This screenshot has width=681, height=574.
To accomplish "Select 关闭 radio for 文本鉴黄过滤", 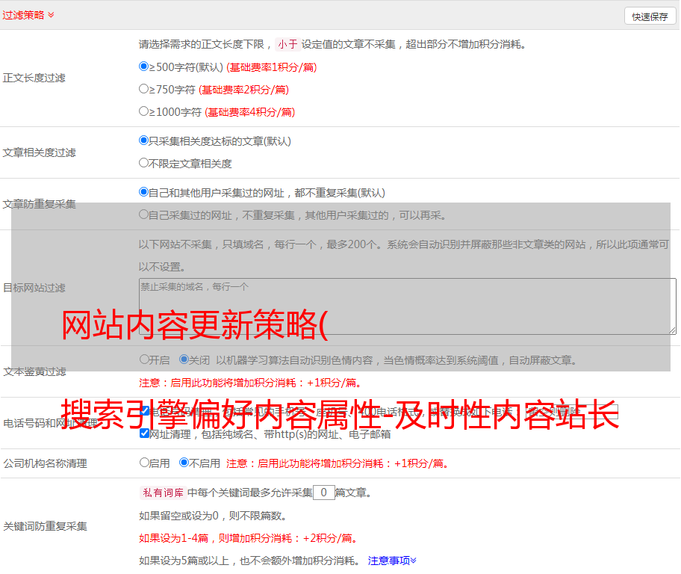I will click(x=184, y=359).
